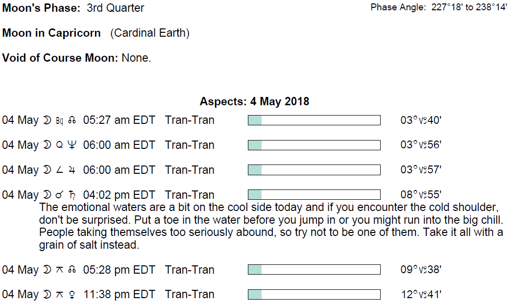Click the strength bar for 11:38 pm aspect

point(314,295)
